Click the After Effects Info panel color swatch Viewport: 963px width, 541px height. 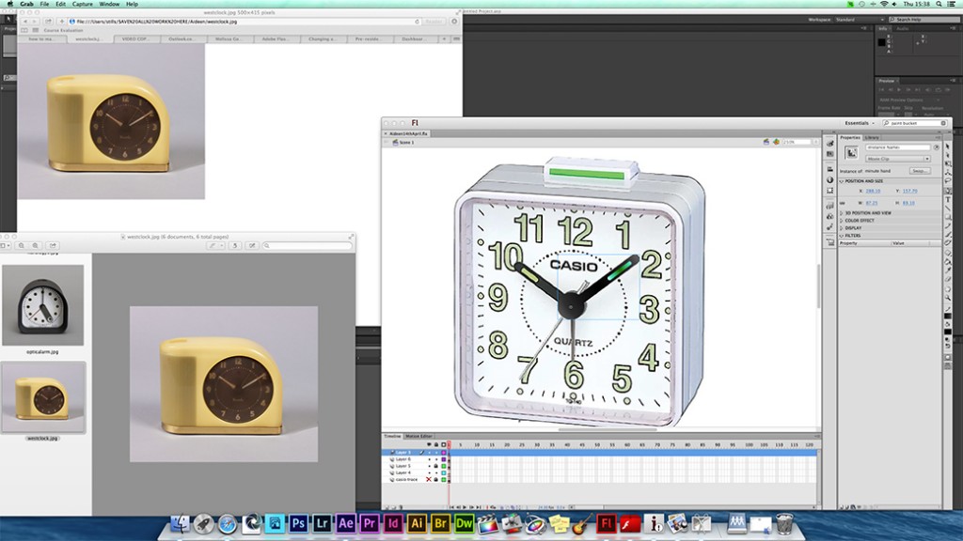882,42
